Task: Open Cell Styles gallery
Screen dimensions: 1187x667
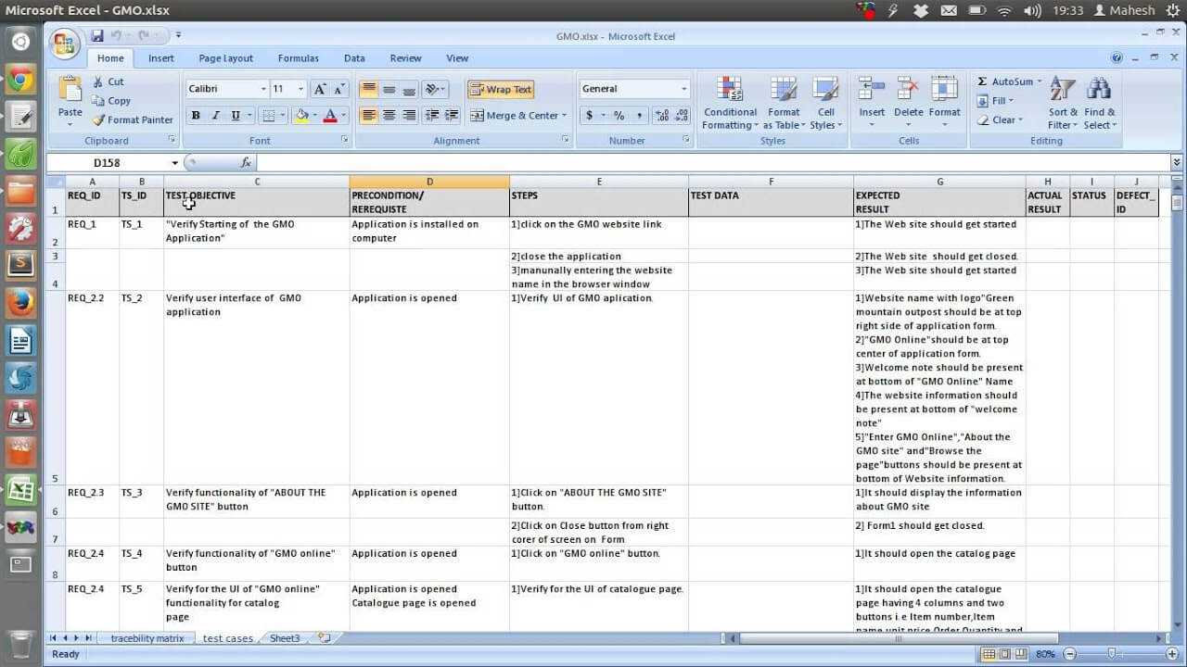Action: 825,103
